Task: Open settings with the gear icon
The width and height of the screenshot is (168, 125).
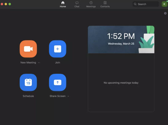Action: [165, 13]
